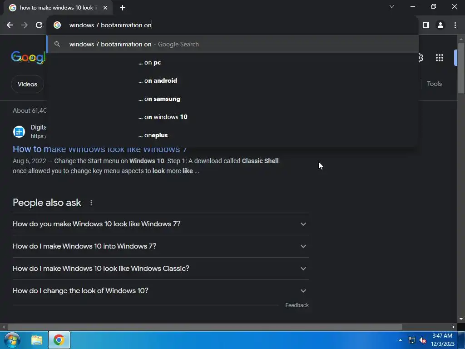465x349 pixels.
Task: Open 'How to make Windows look like Windows 7' result
Action: (x=99, y=149)
